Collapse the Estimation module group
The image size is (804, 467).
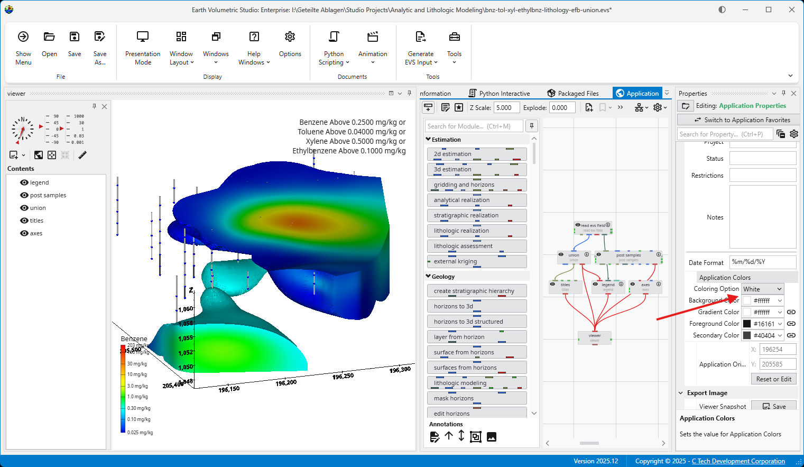(428, 140)
